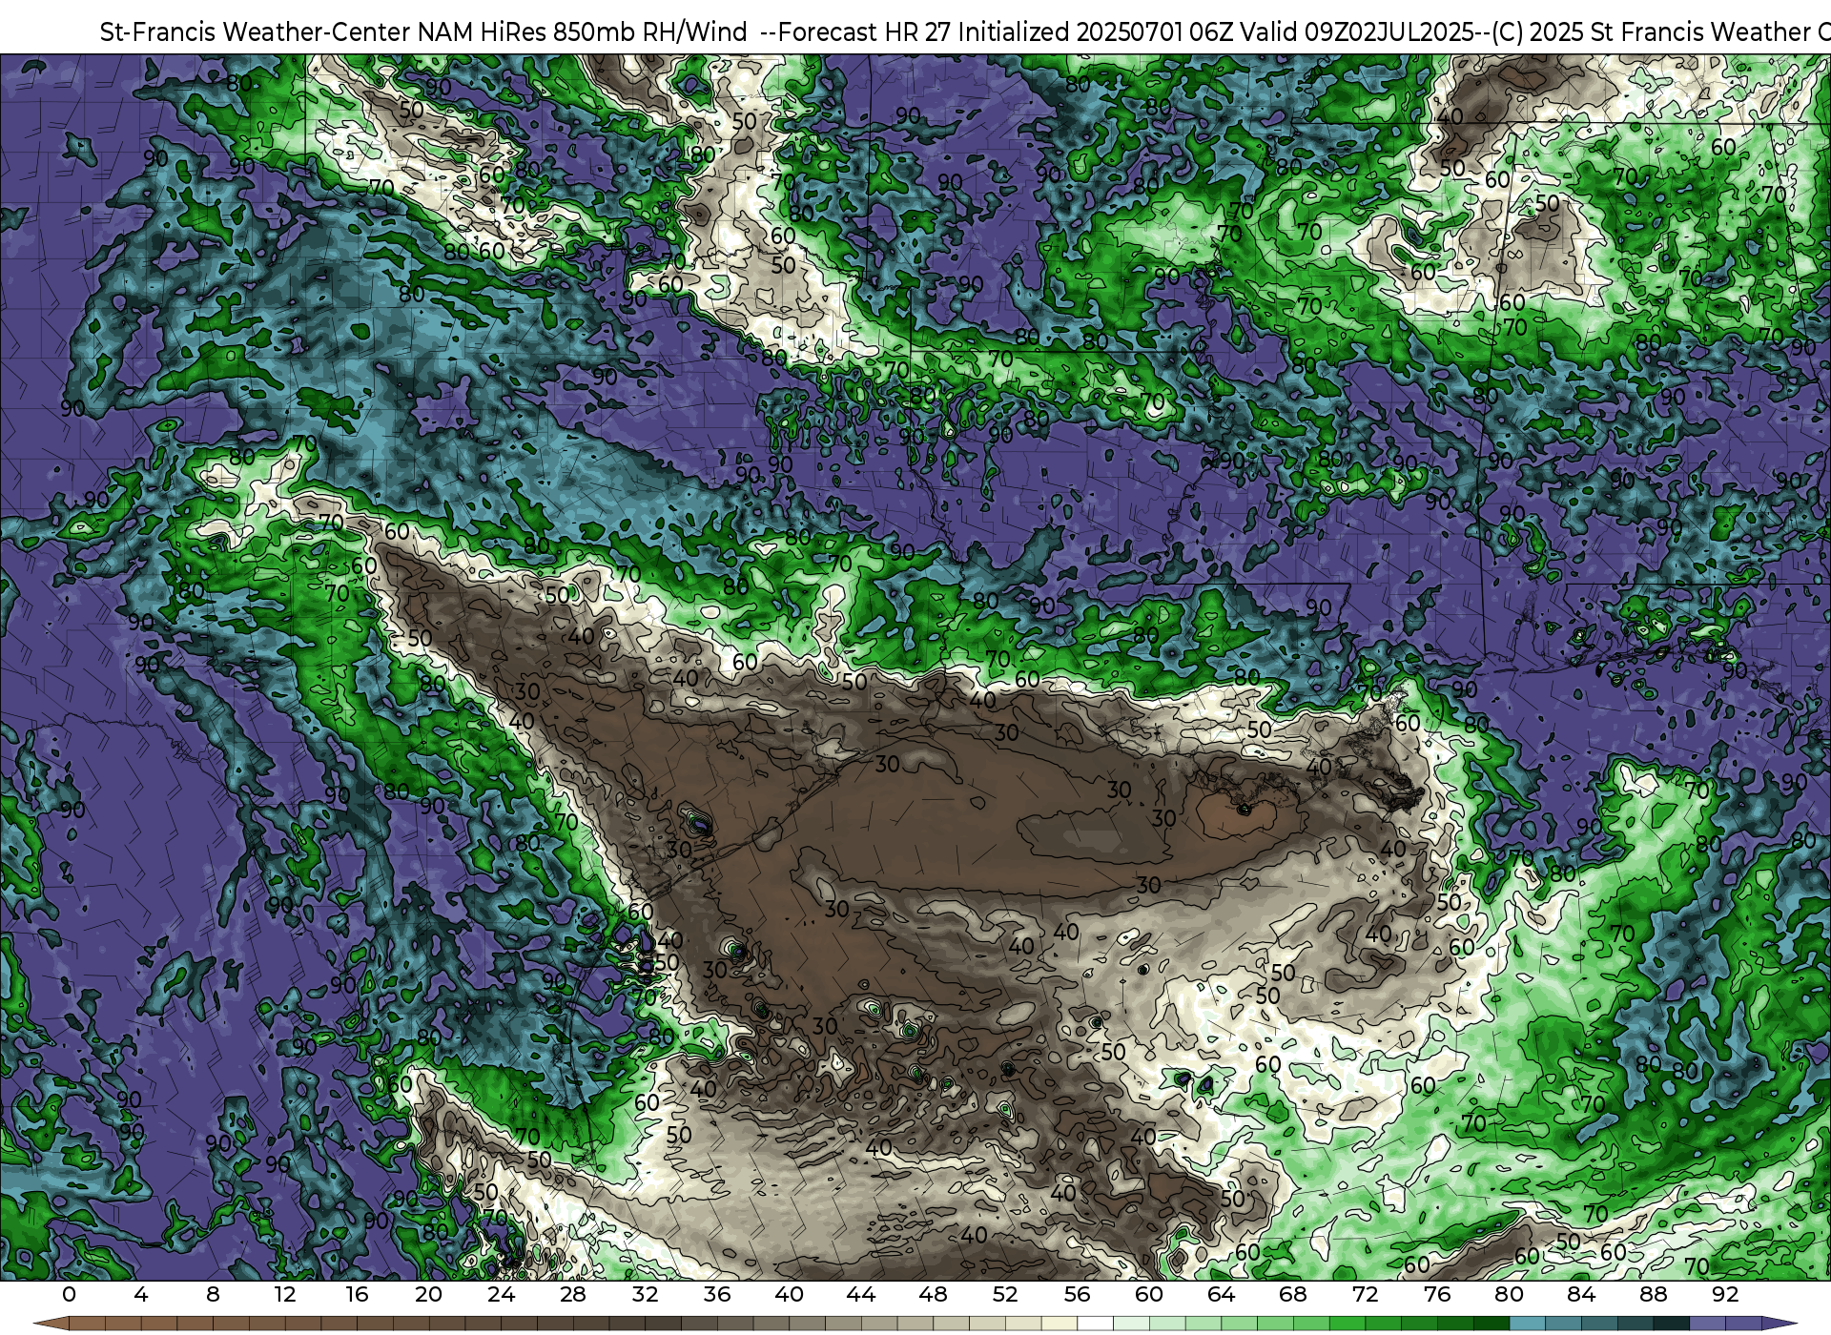1831x1335 pixels.
Task: Click the '64' label on the color scale
Action: [1222, 1294]
